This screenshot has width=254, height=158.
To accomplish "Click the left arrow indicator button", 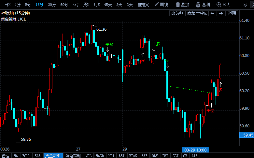I will coord(213,13).
